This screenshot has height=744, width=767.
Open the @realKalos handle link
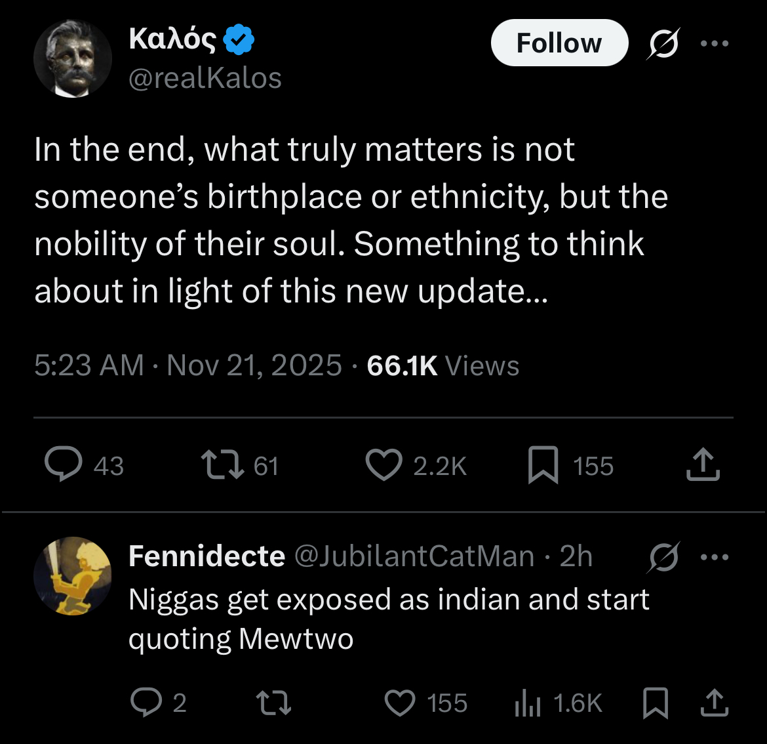click(x=205, y=78)
